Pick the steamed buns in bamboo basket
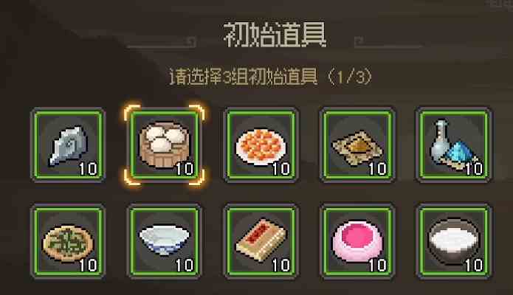The width and height of the screenshot is (513, 295). [165, 145]
